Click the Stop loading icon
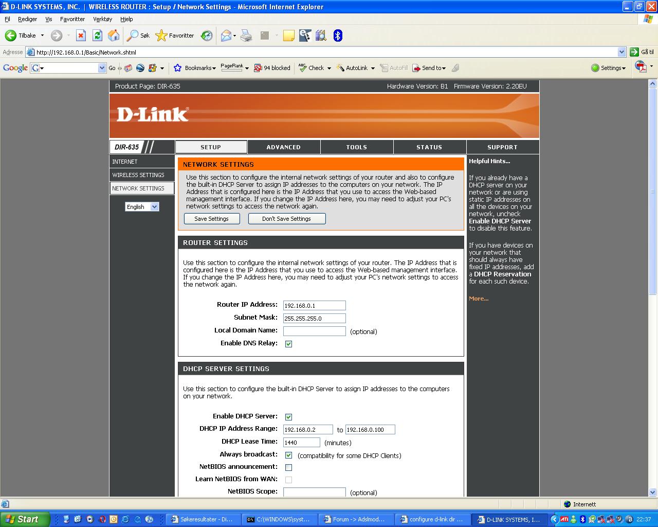This screenshot has height=527, width=658. [81, 36]
